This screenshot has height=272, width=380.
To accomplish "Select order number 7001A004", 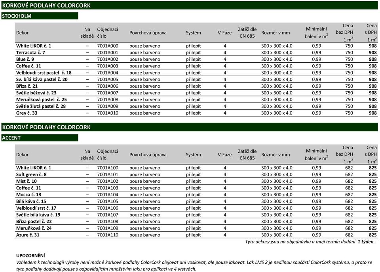I will click(x=108, y=73).
